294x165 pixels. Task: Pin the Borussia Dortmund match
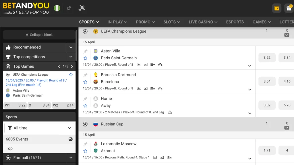tap(85, 75)
